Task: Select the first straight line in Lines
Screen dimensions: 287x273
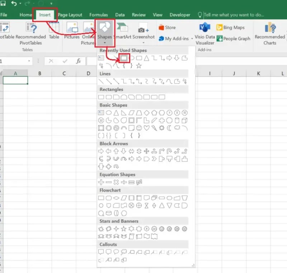Action: [101, 81]
